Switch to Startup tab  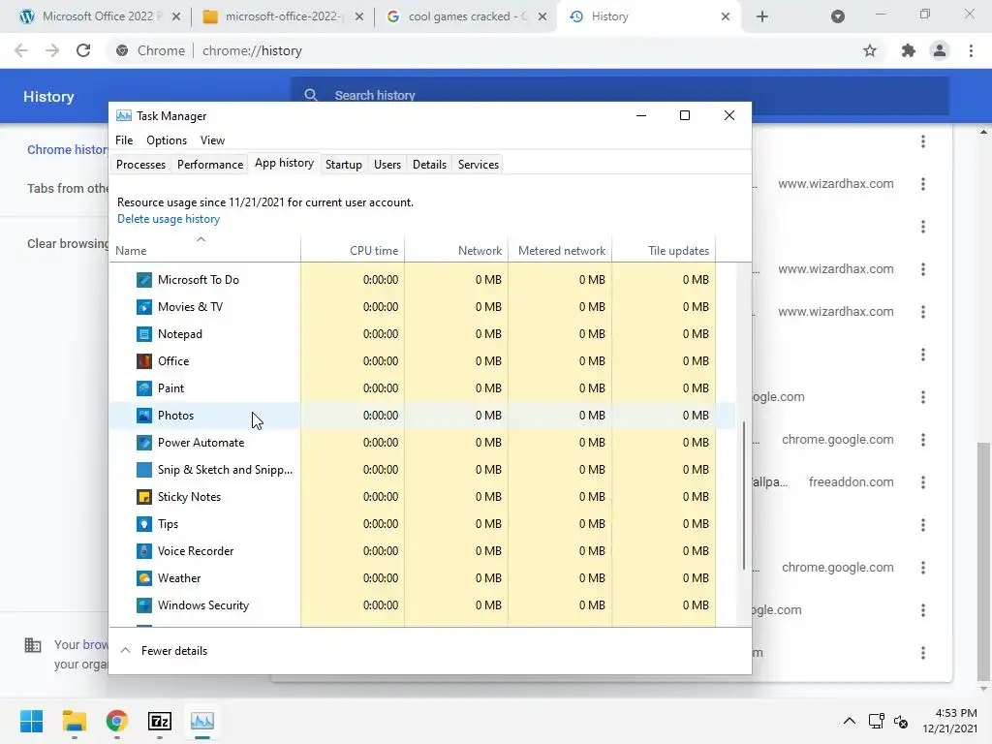click(x=344, y=165)
